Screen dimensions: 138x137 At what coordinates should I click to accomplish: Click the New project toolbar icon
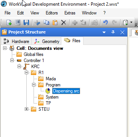click(x=9, y=22)
